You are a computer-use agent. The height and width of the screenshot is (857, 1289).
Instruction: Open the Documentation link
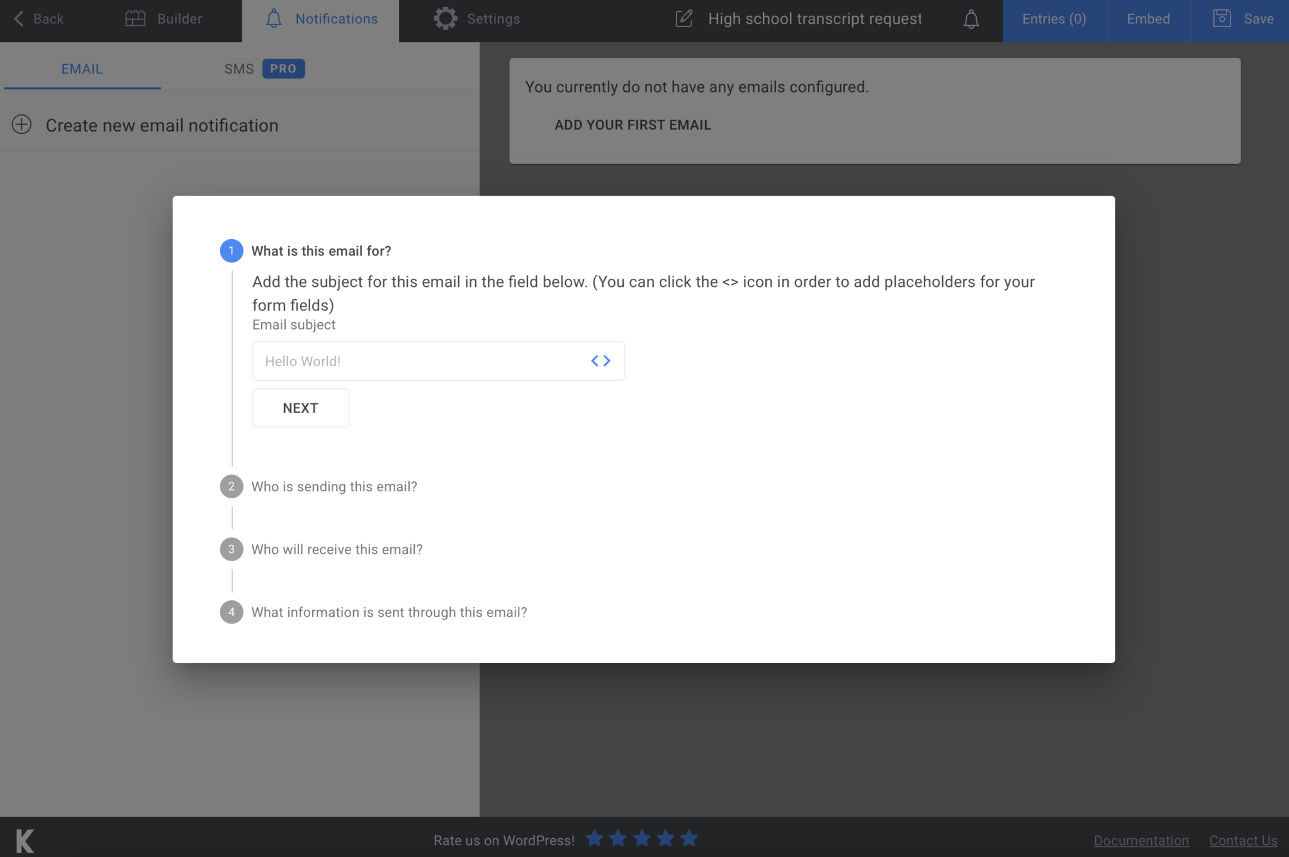pyautogui.click(x=1142, y=840)
